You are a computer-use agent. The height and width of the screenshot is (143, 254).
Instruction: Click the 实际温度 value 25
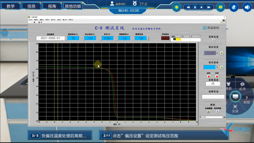coord(213,84)
